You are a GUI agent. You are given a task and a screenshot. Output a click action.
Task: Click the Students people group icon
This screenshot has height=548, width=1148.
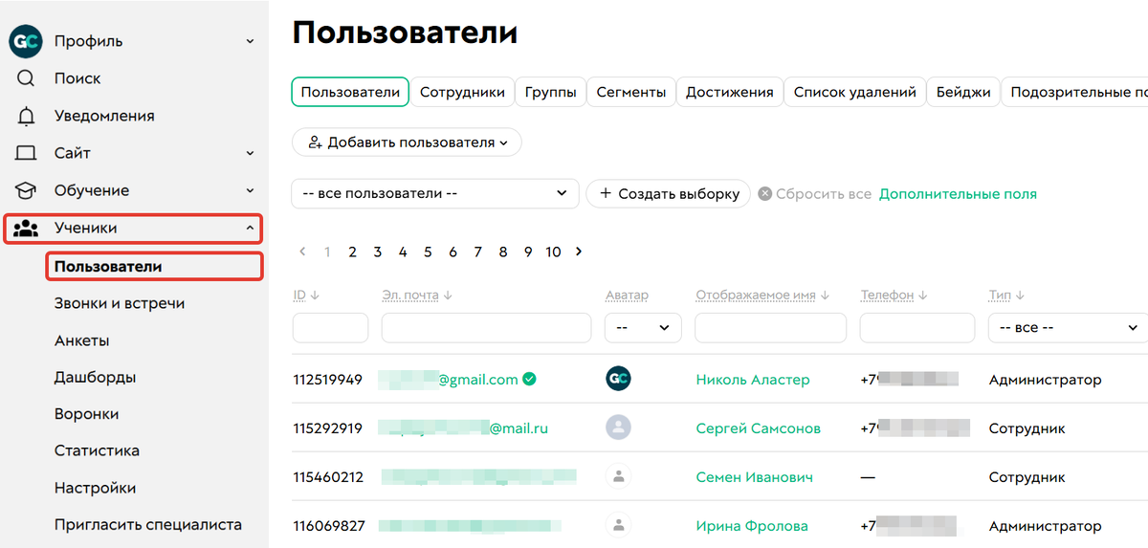[x=26, y=229]
